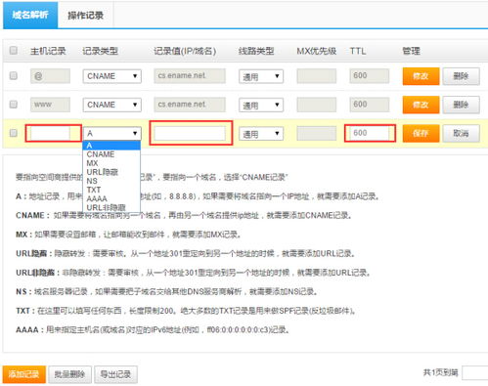Focus the TTL field in the new row

coord(370,133)
